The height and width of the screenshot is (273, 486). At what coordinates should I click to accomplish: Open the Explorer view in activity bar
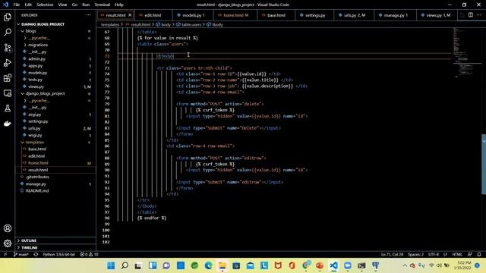pos(8,17)
